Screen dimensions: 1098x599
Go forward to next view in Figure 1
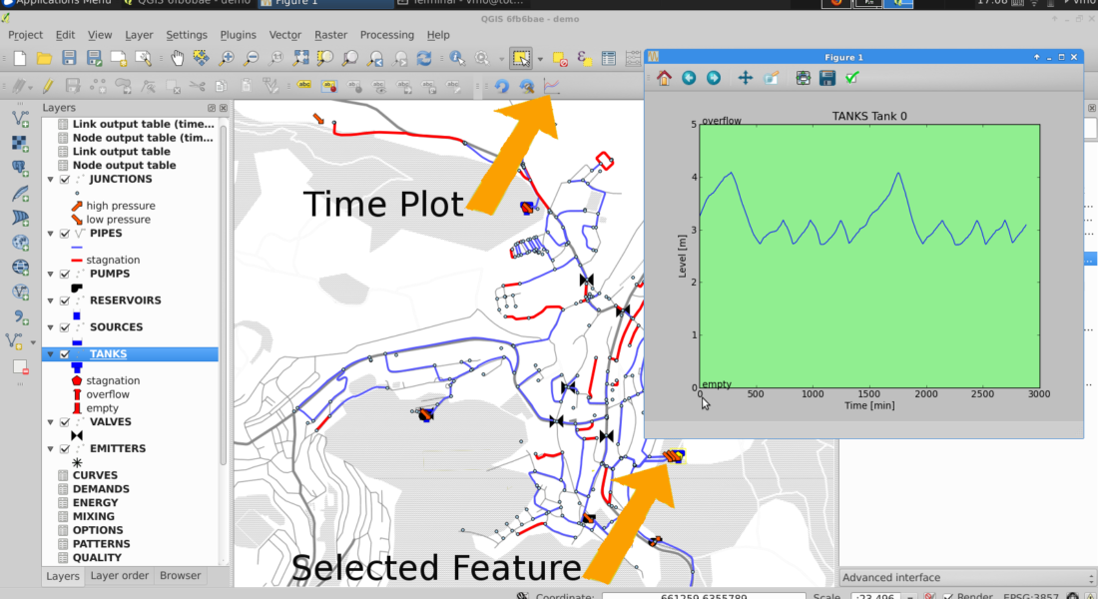coord(713,78)
